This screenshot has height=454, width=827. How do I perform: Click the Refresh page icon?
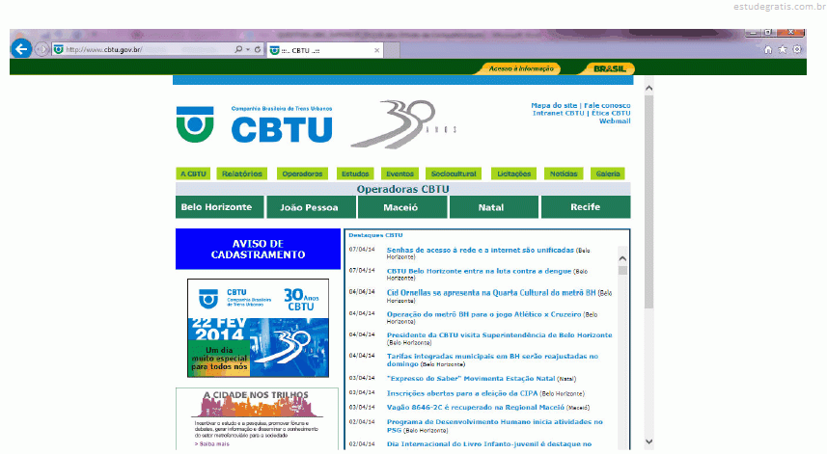pos(258,49)
